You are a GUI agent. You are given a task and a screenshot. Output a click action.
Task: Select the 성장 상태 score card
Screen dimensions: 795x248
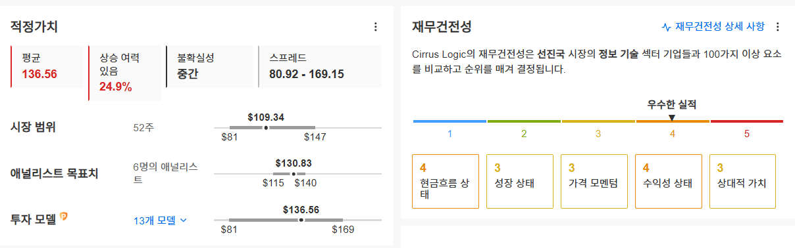[520, 182]
